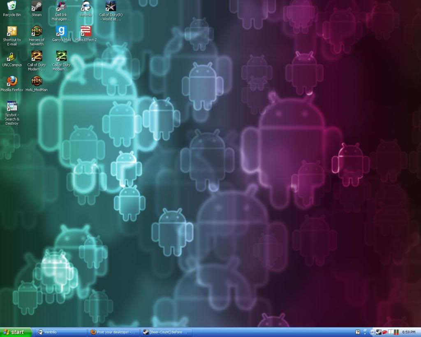Switch to the [Beer-Count] Before Steam window

tap(167, 332)
